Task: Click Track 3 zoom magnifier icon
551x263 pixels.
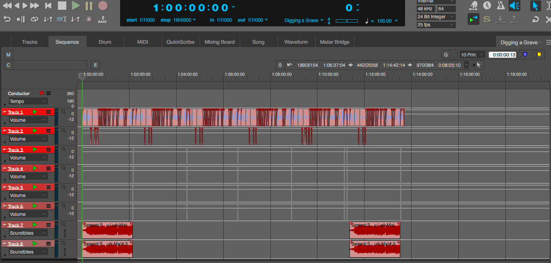Action: [x=64, y=149]
